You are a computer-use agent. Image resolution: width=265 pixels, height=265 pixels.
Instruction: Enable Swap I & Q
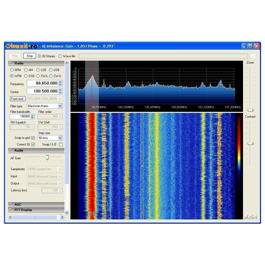(60, 144)
